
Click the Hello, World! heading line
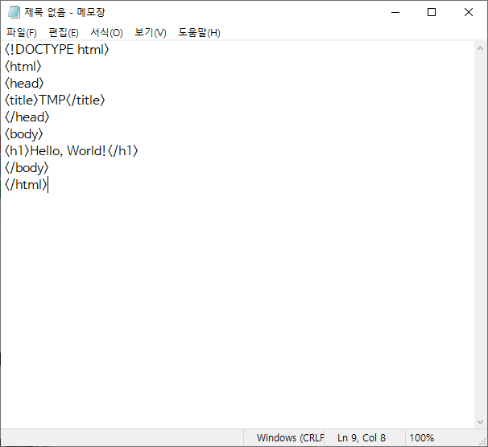72,150
